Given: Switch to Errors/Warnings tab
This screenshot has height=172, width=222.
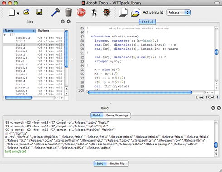Looking at the screenshot, I should click(x=117, y=116).
